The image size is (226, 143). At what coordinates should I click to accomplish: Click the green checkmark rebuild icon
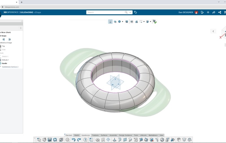[x=155, y=21]
